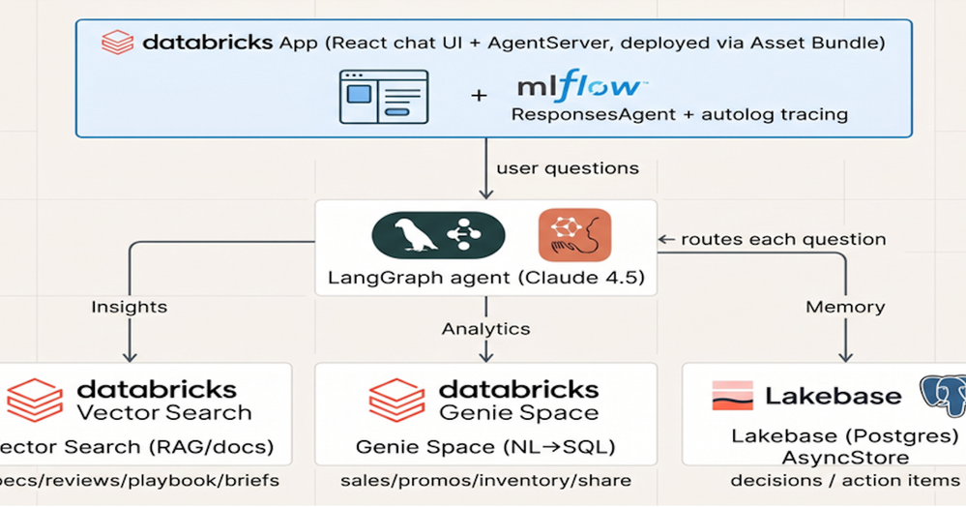Click the Postgres elephant icon
Image resolution: width=966 pixels, height=507 pixels.
[943, 396]
